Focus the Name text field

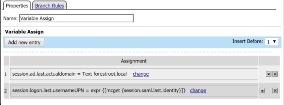(x=76, y=18)
